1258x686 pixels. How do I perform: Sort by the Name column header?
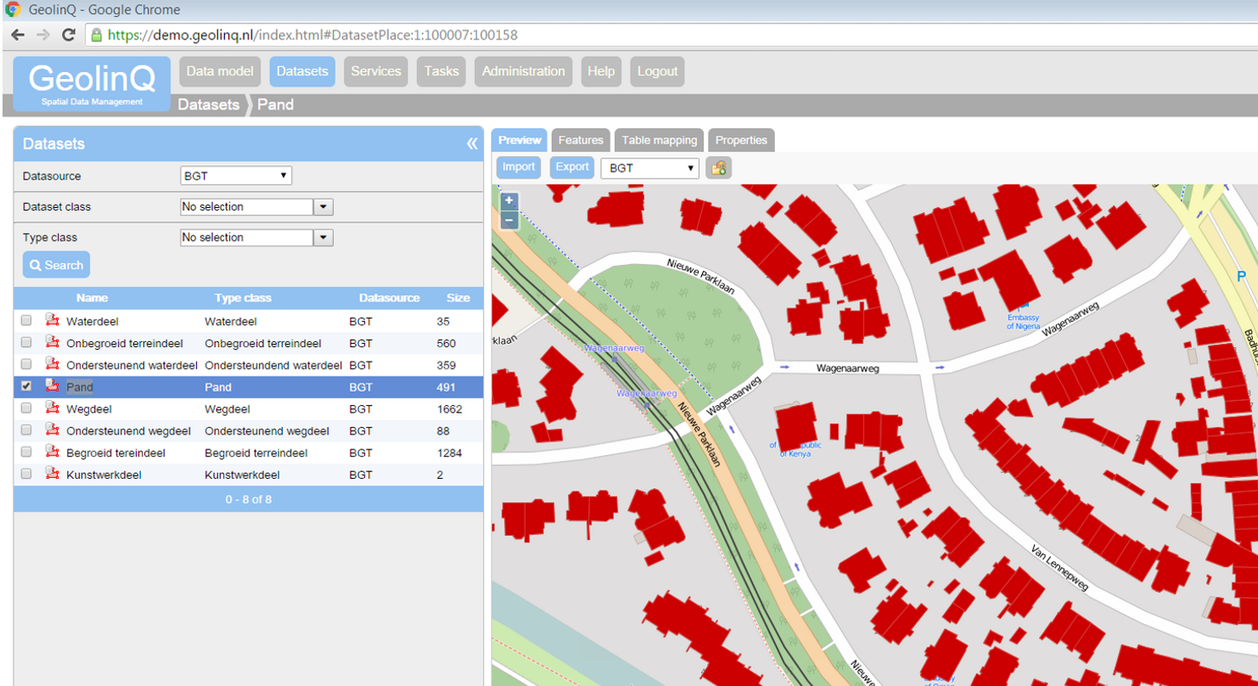[92, 298]
